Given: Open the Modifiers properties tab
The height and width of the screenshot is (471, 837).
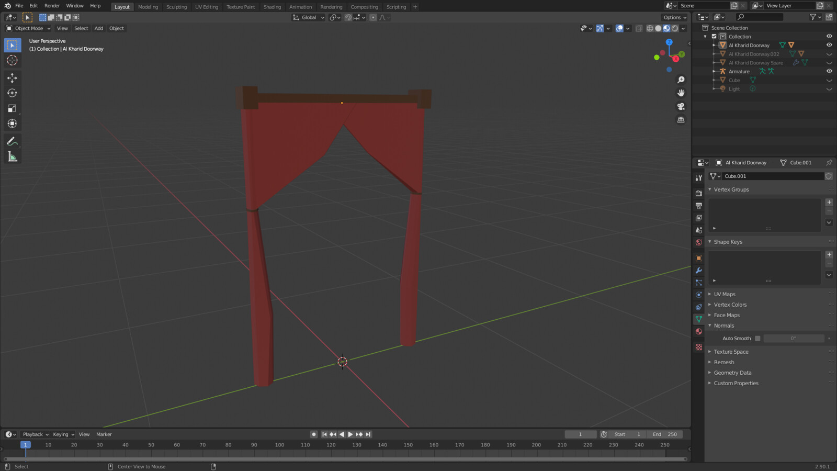Looking at the screenshot, I should point(699,271).
